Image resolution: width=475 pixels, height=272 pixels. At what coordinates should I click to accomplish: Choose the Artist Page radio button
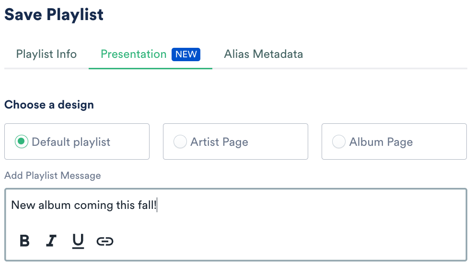click(180, 142)
